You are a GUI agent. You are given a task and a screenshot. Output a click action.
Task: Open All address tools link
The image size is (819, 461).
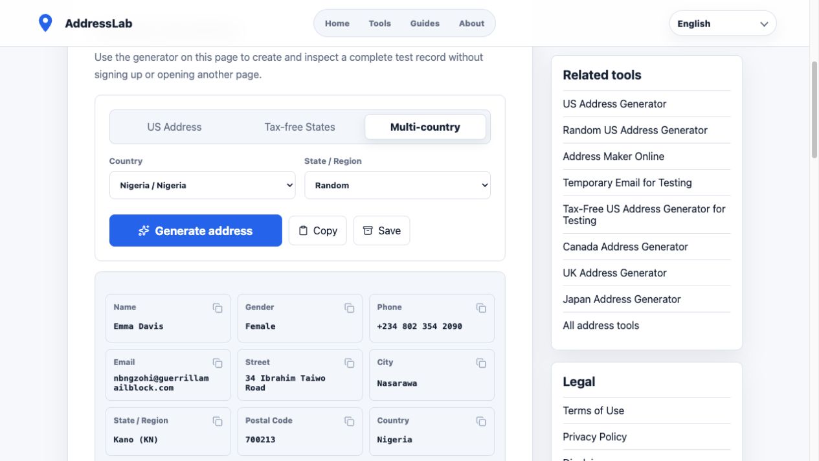click(601, 326)
